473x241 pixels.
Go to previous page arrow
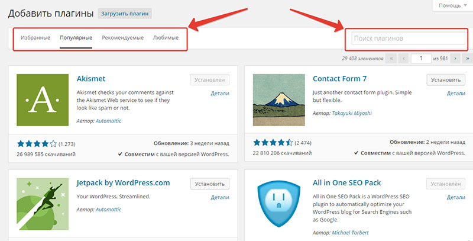pos(404,58)
